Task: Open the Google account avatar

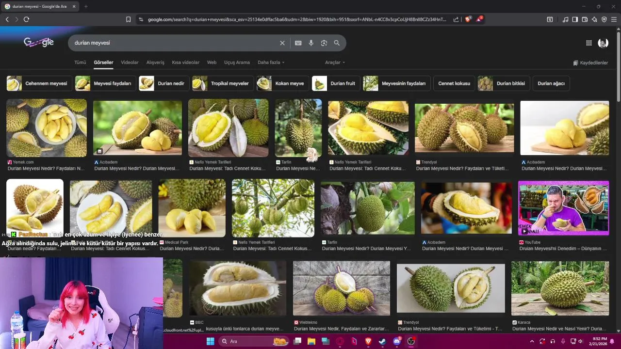Action: click(x=603, y=43)
